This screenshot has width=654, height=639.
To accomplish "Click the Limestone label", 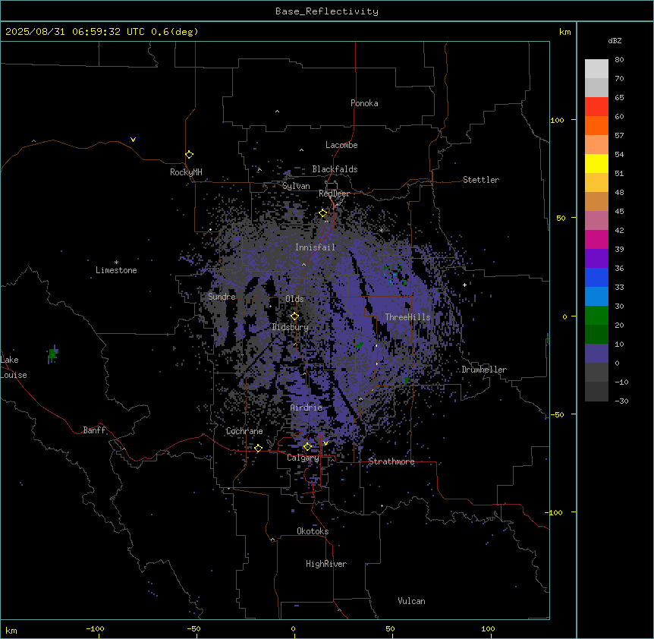I will pos(116,270).
